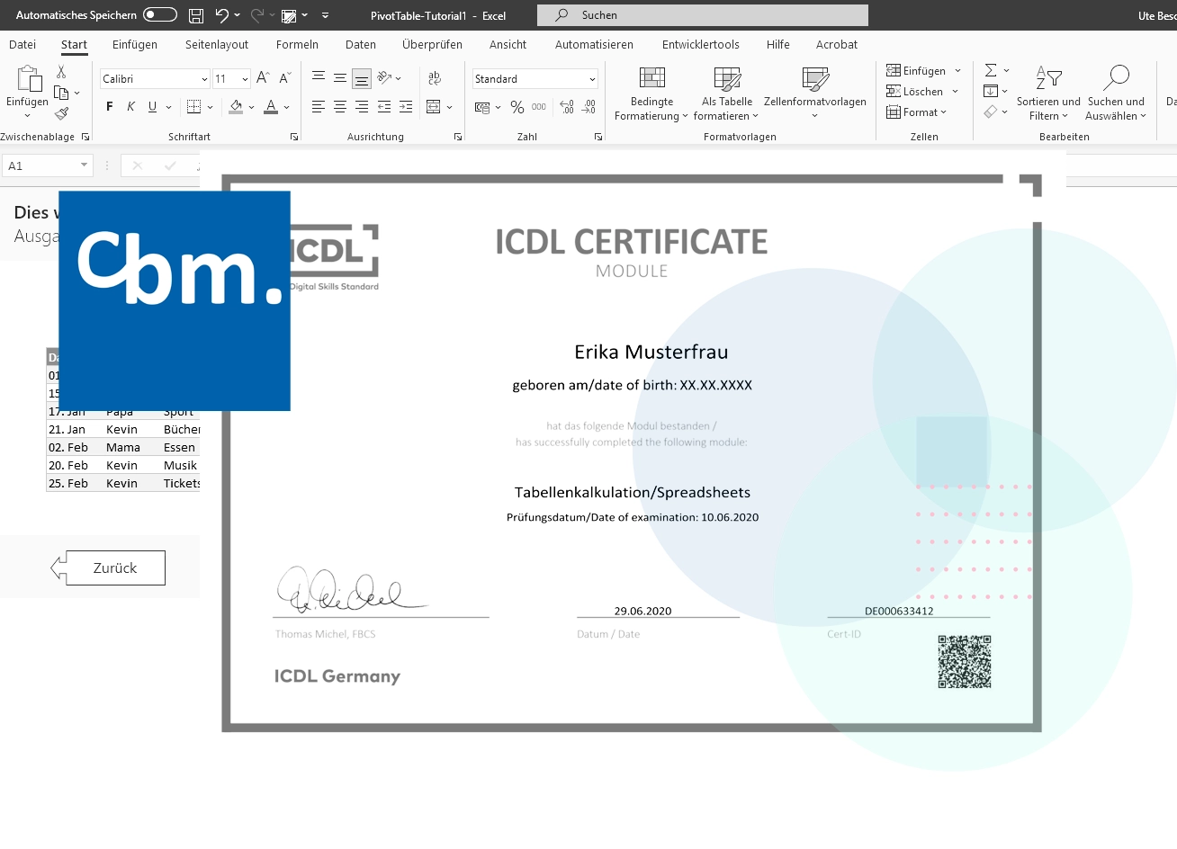The height and width of the screenshot is (849, 1177).
Task: Open Zahl dialog launcher icon
Action: (x=598, y=137)
